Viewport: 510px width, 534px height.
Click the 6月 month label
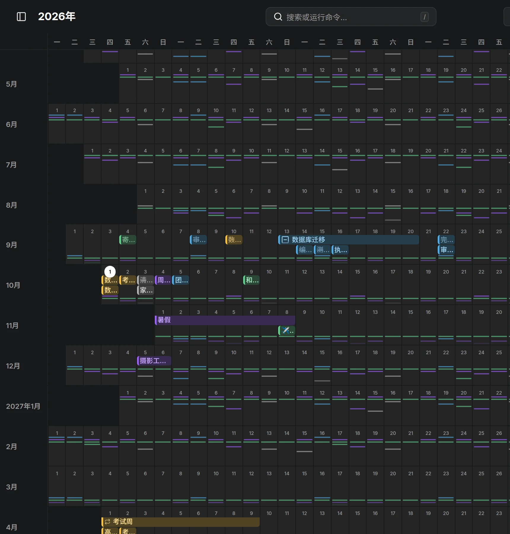11,125
